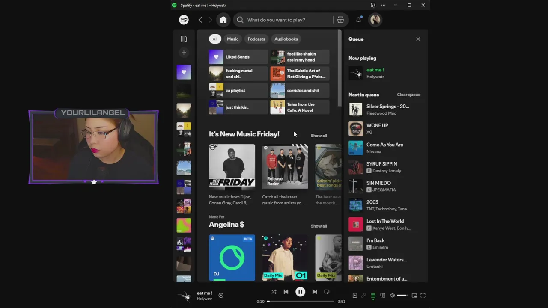Mute the volume speaker icon

[392, 295]
